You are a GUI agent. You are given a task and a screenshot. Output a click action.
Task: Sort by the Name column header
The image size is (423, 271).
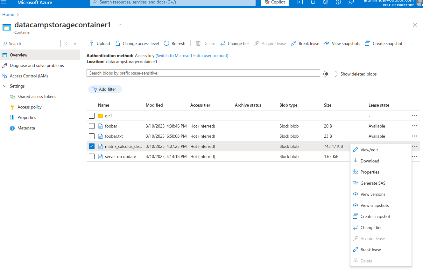pyautogui.click(x=103, y=105)
